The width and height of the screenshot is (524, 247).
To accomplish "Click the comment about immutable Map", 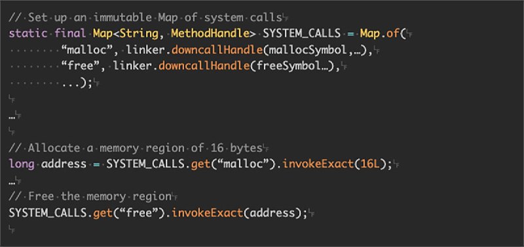I will [145, 18].
